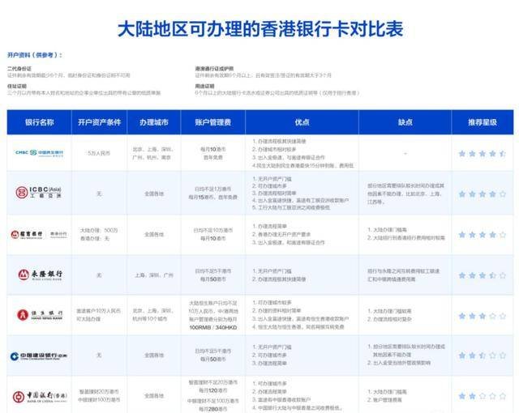Select the star rating in the 招商银行 row
Viewport: 519px width, 413px height.
click(x=483, y=235)
